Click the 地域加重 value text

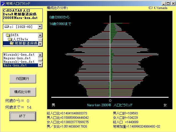pos(137,127)
